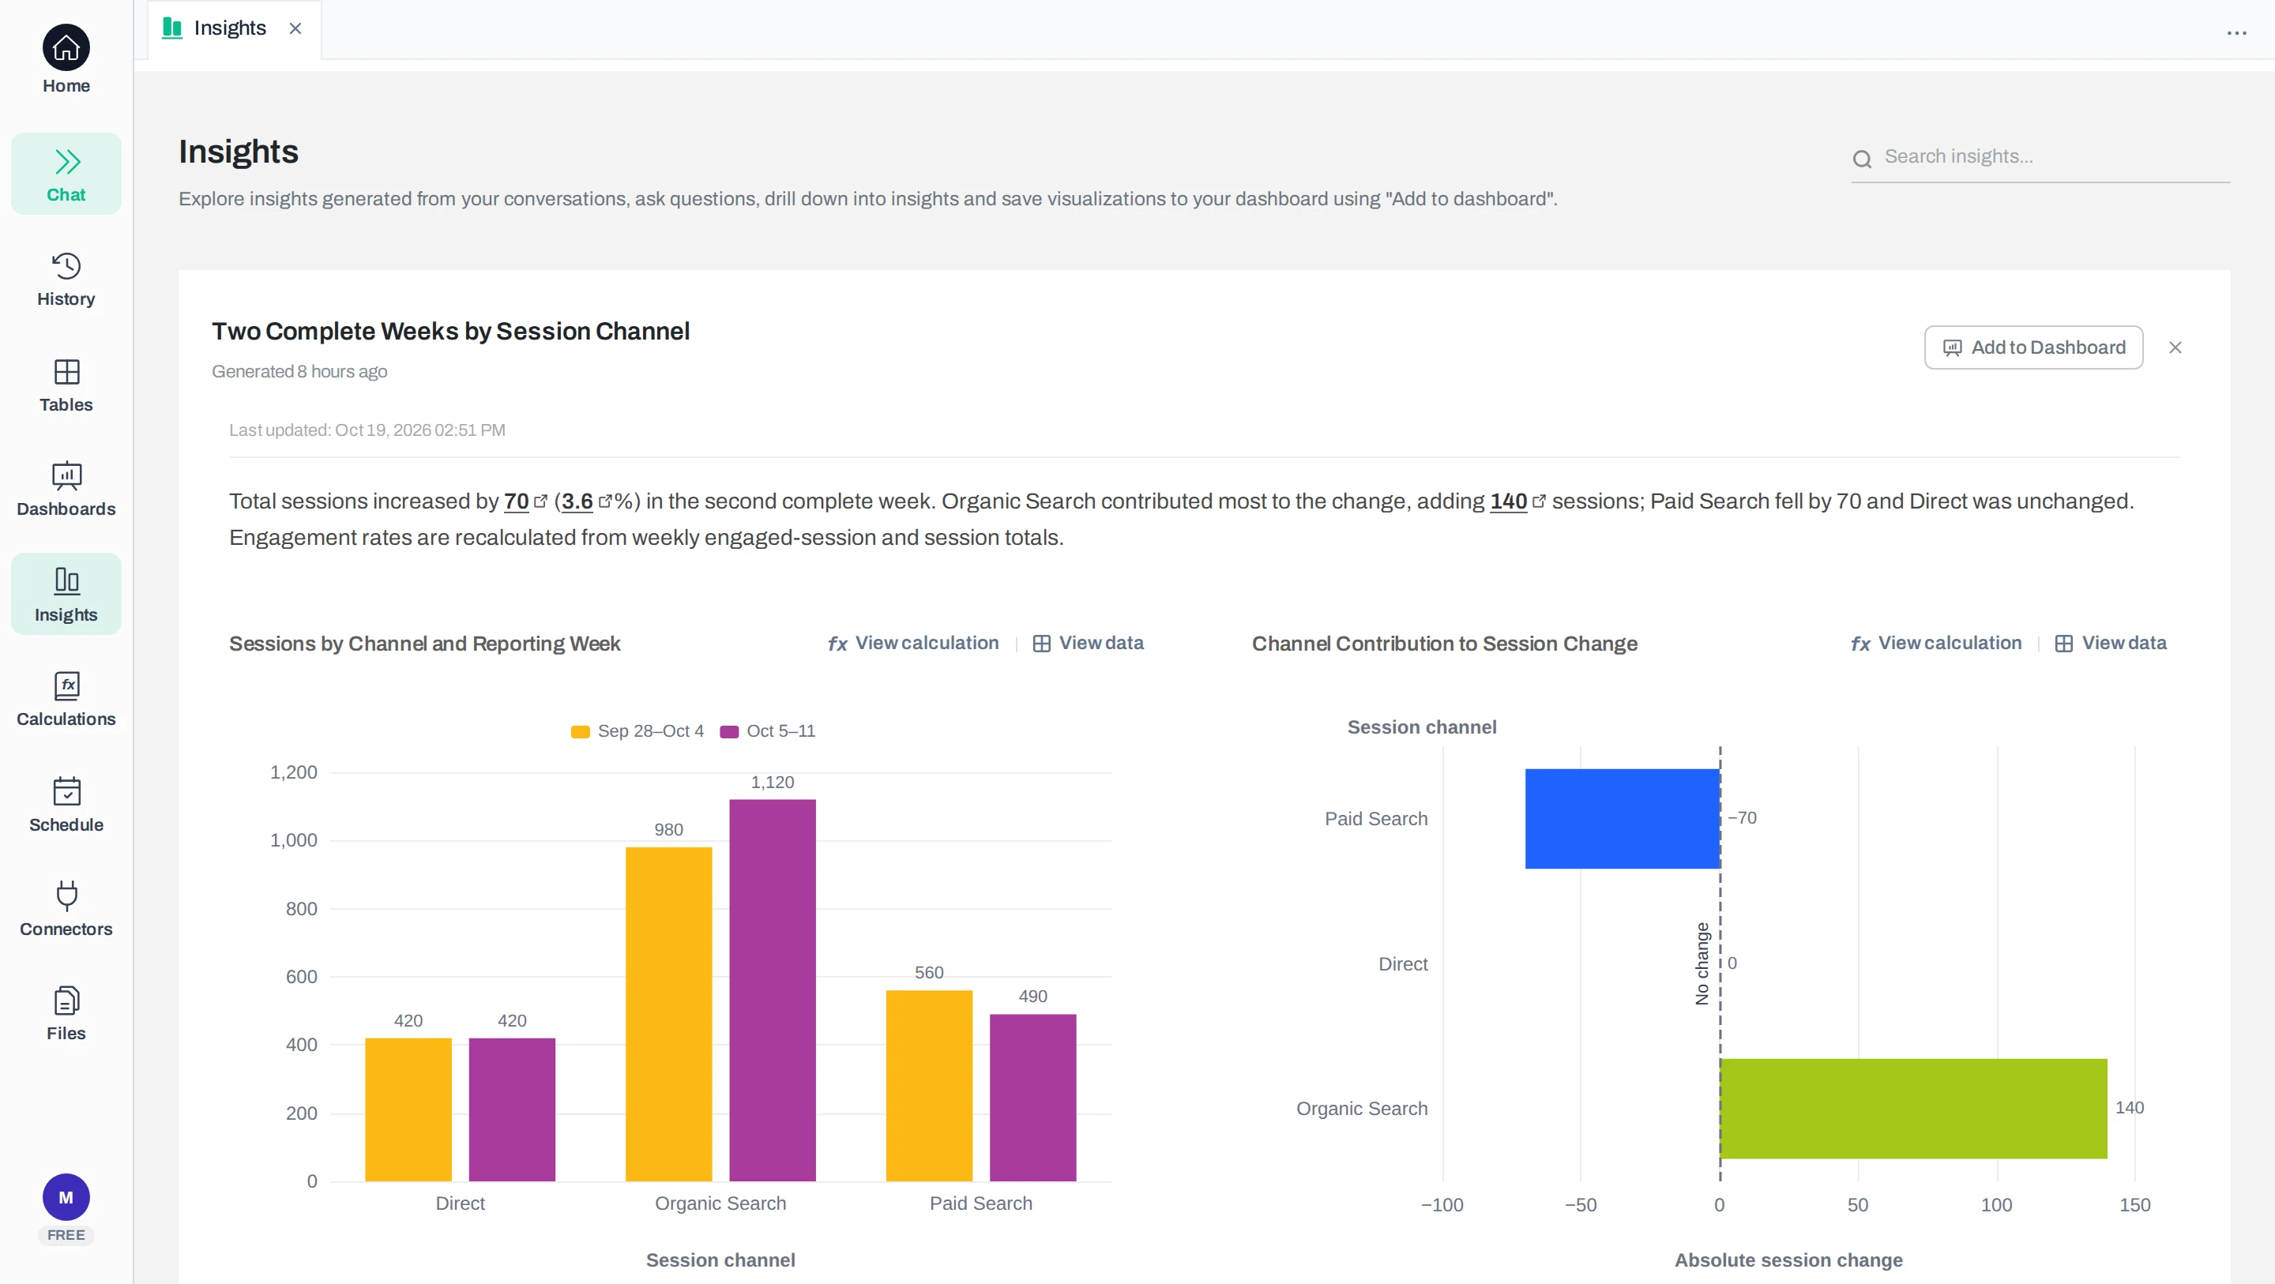Click the user avatar M
The width and height of the screenshot is (2275, 1284).
point(66,1197)
